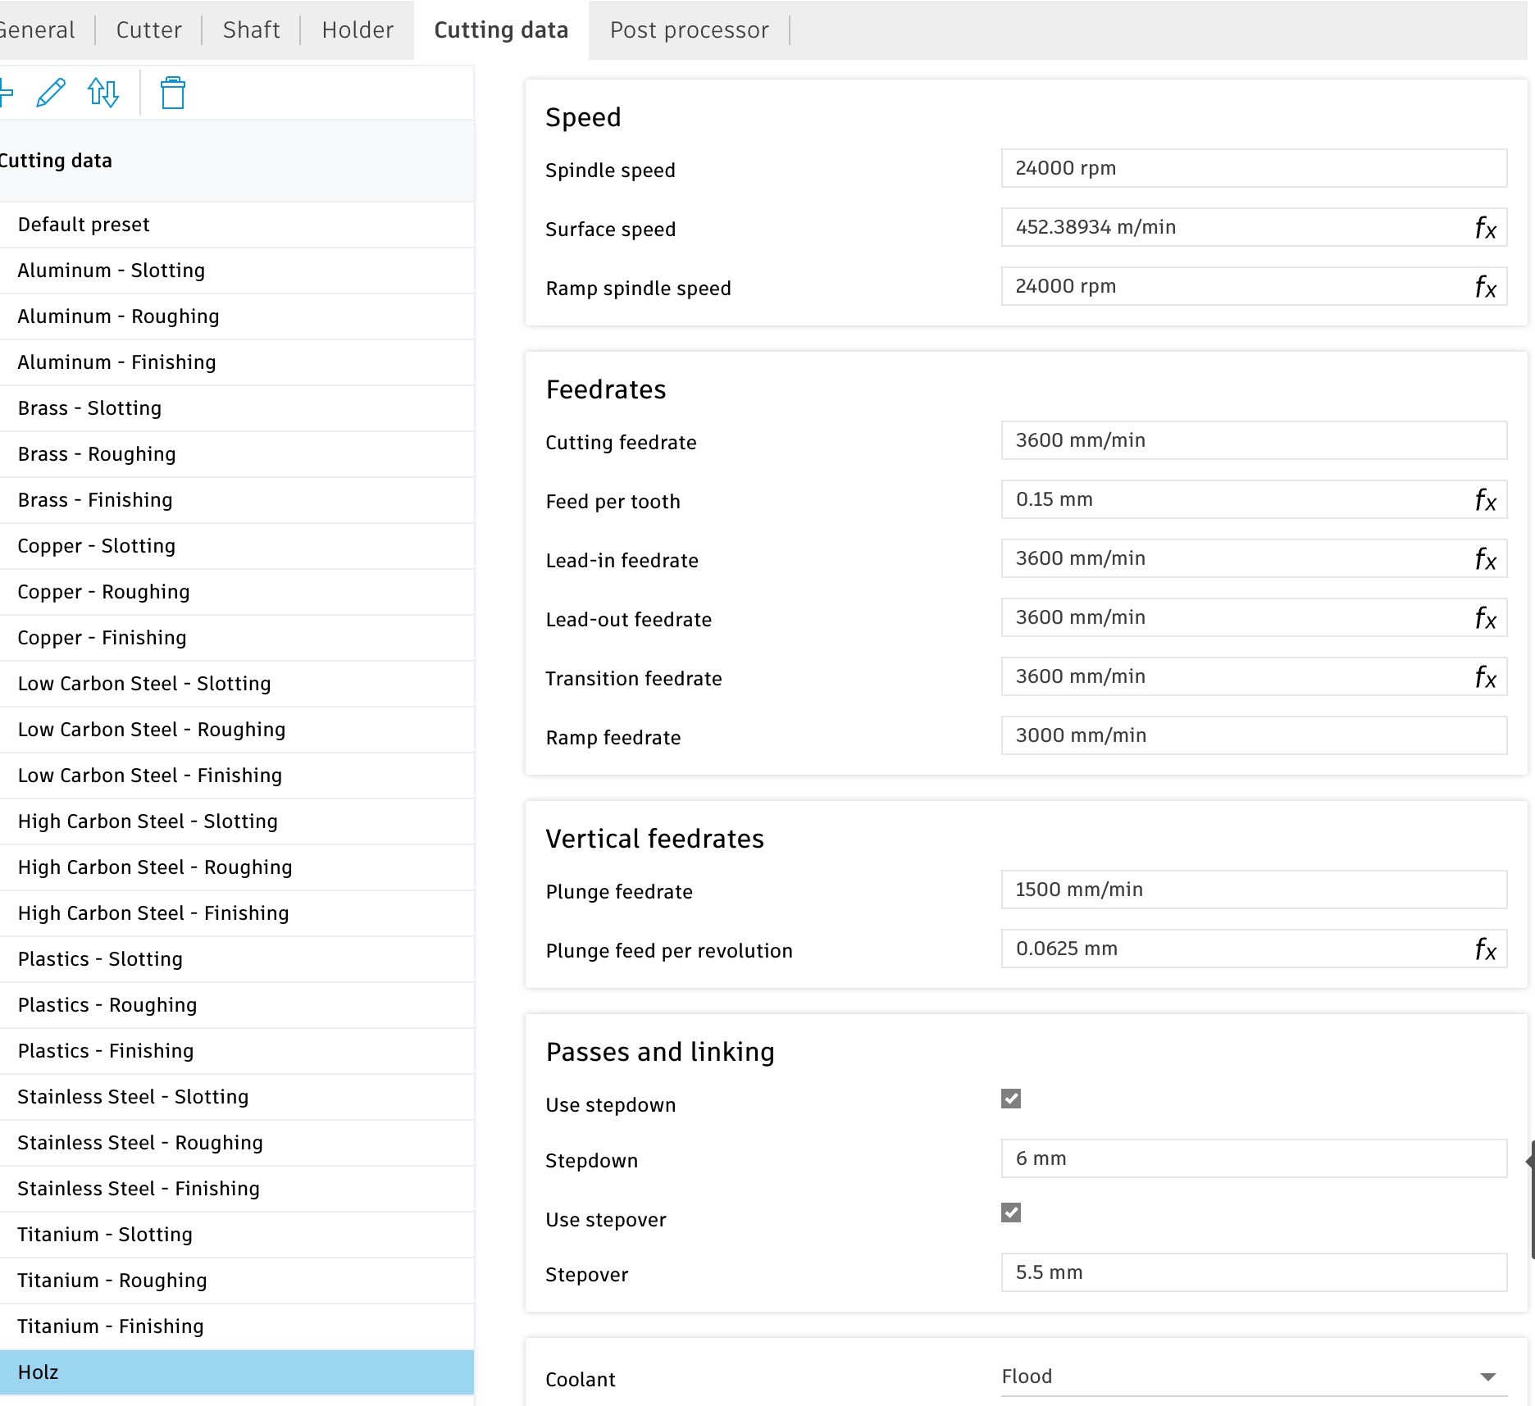Select High Carbon Steel - Finishing preset
The height and width of the screenshot is (1406, 1535).
[x=237, y=913]
